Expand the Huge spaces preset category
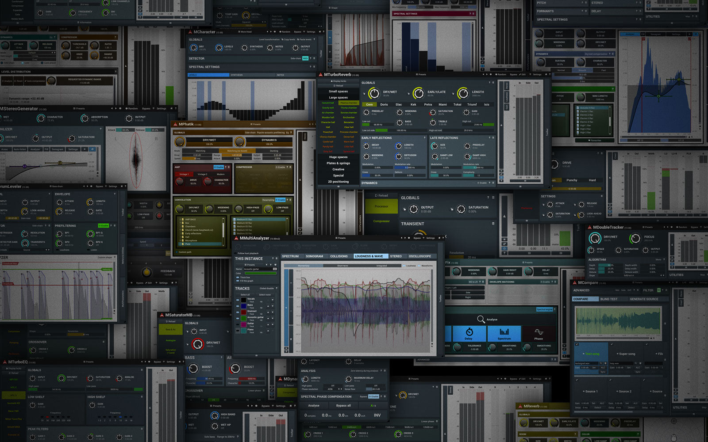Image resolution: width=708 pixels, height=442 pixels. tap(338, 157)
